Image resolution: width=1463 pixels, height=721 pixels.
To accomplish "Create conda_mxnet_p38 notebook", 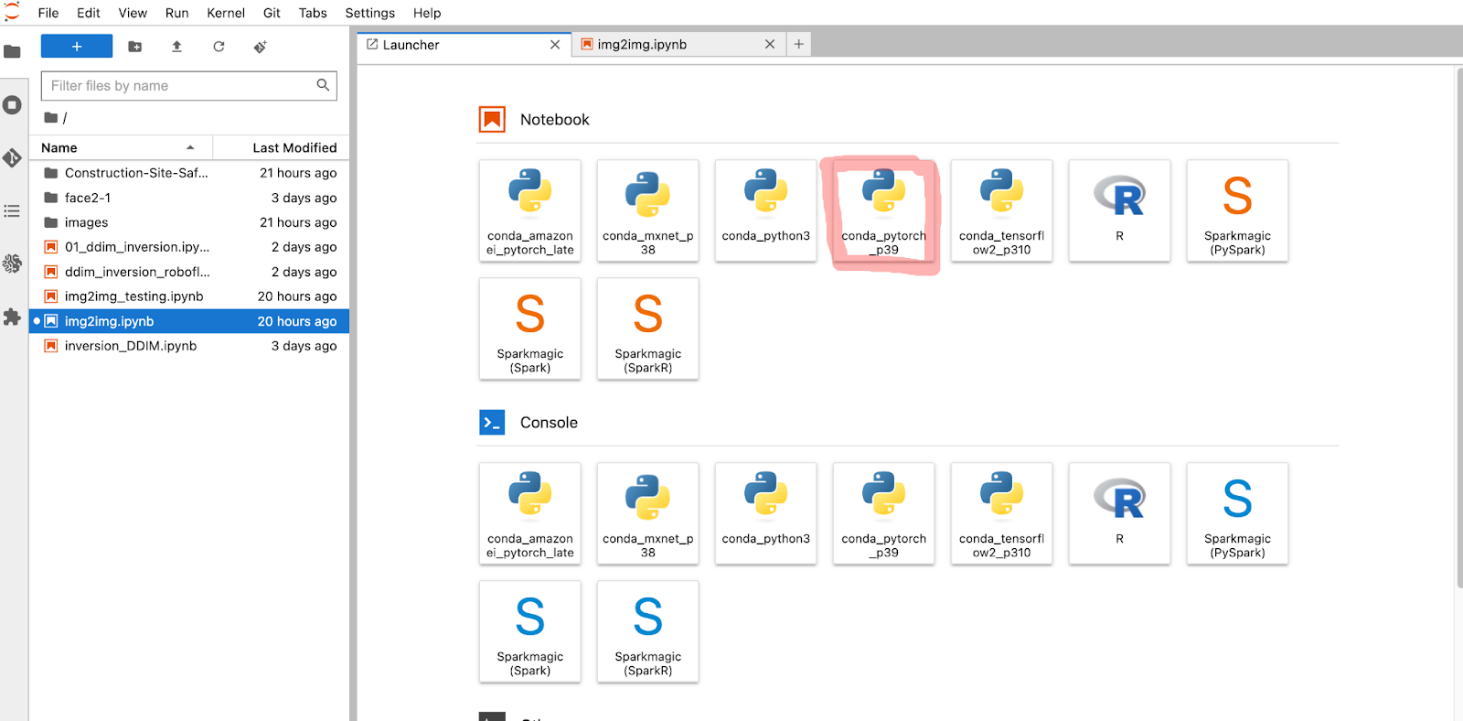I will (648, 211).
